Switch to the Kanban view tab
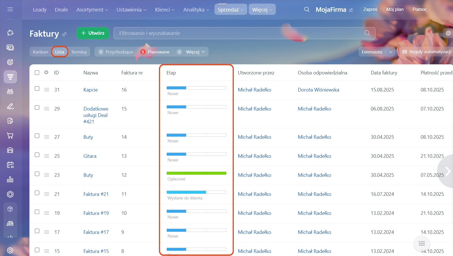Viewport: 453px width, 256px height. click(40, 52)
